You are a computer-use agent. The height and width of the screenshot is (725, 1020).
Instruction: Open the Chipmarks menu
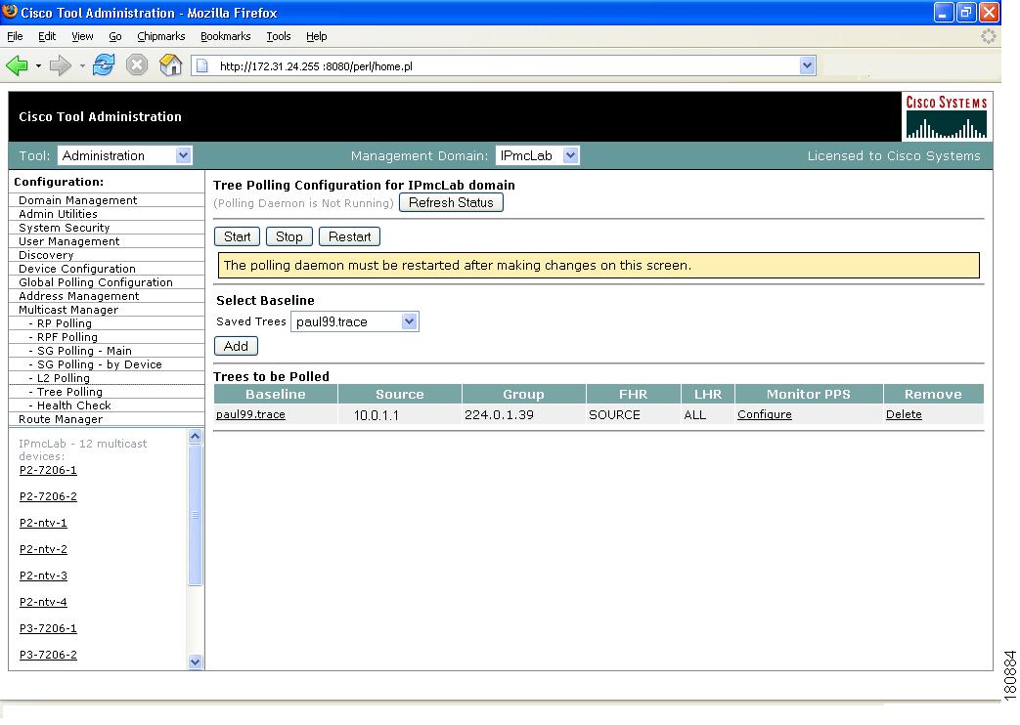(161, 36)
